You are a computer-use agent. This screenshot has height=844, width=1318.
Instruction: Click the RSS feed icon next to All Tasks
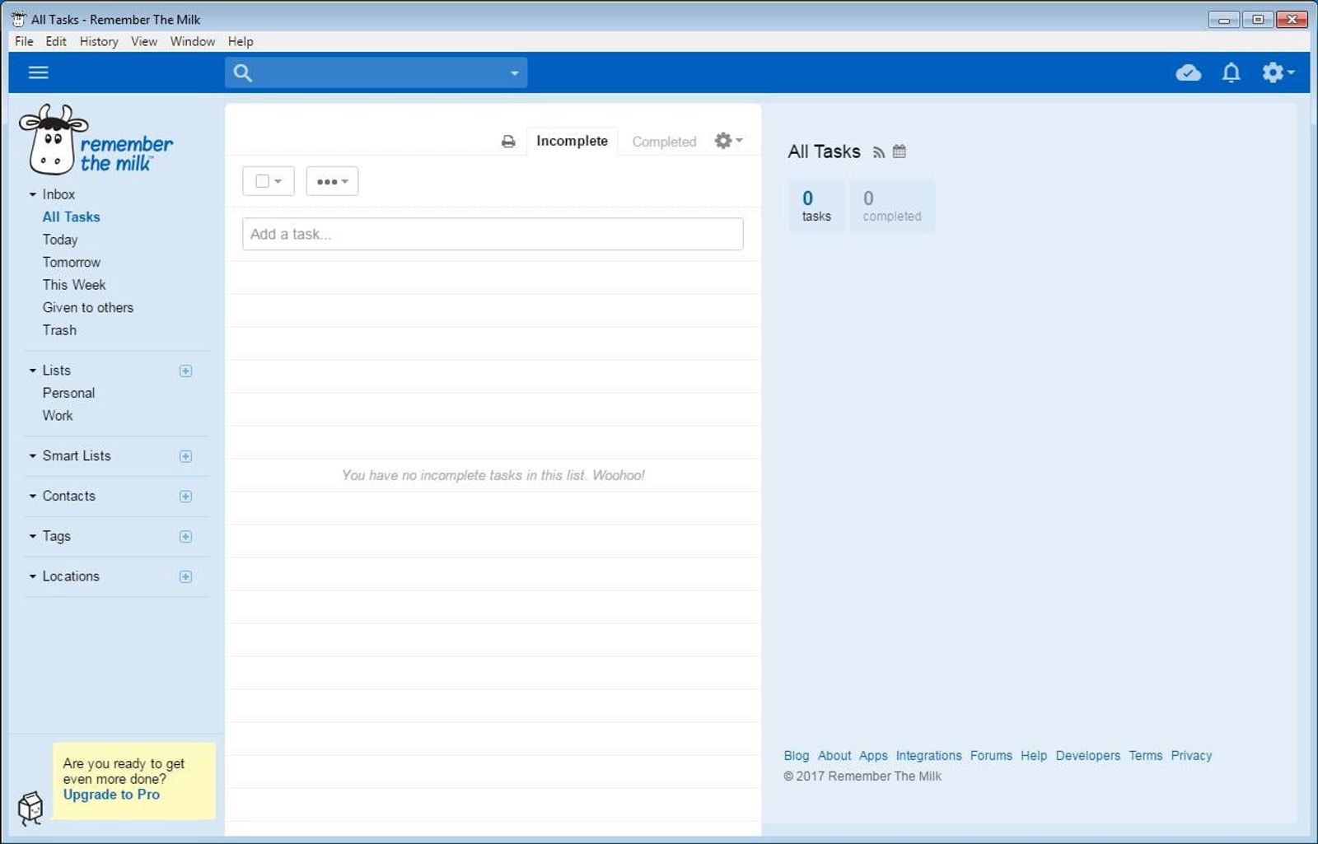879,152
